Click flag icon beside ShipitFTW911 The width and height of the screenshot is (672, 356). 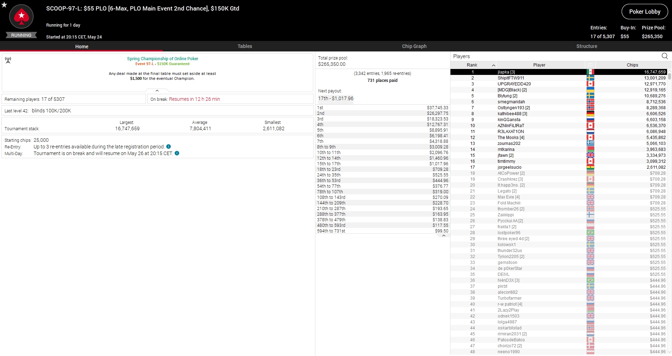tap(590, 78)
